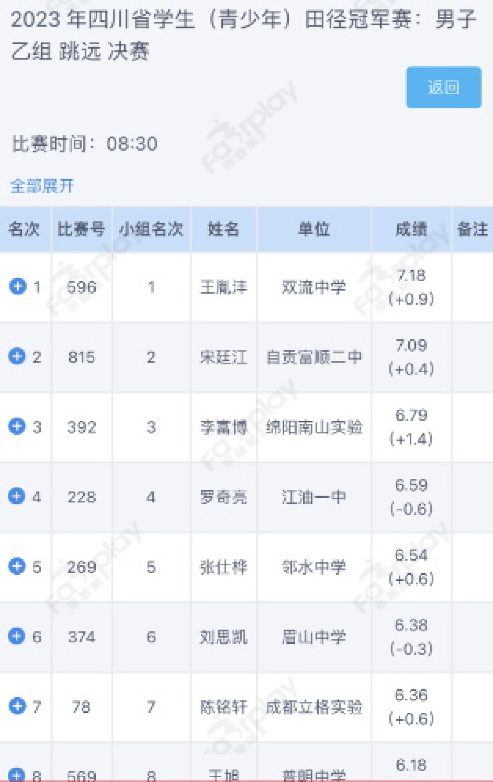Screen dimensions: 493x782
Task: Click plus icon beside rank 4
Action: pyautogui.click(x=17, y=496)
